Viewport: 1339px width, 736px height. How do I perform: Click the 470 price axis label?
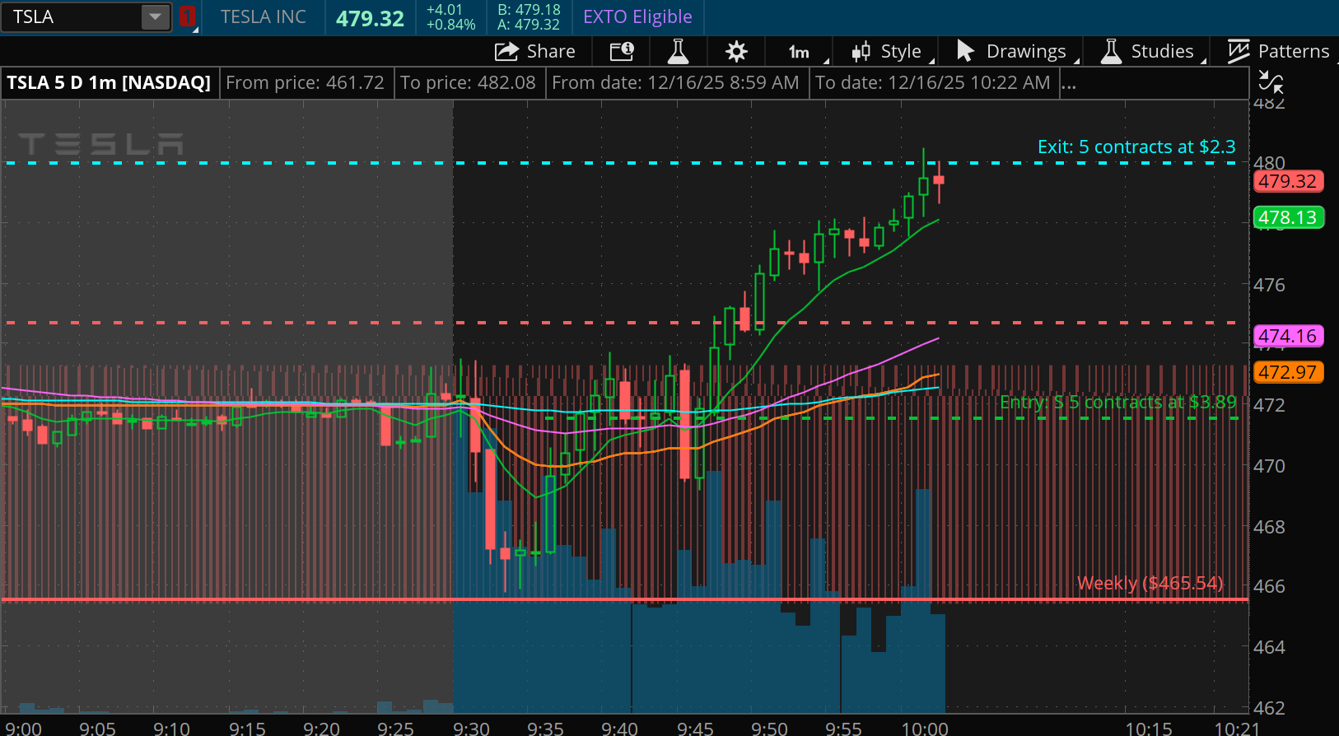[x=1269, y=466]
